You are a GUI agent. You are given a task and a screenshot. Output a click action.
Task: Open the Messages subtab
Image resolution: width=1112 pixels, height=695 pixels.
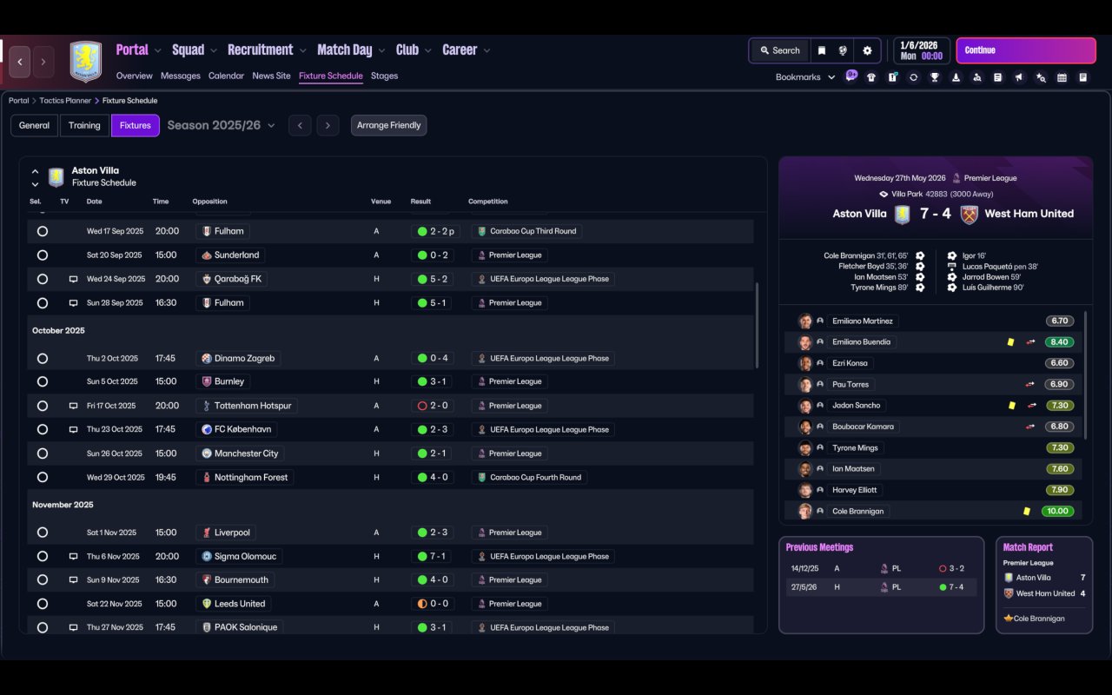pyautogui.click(x=181, y=76)
